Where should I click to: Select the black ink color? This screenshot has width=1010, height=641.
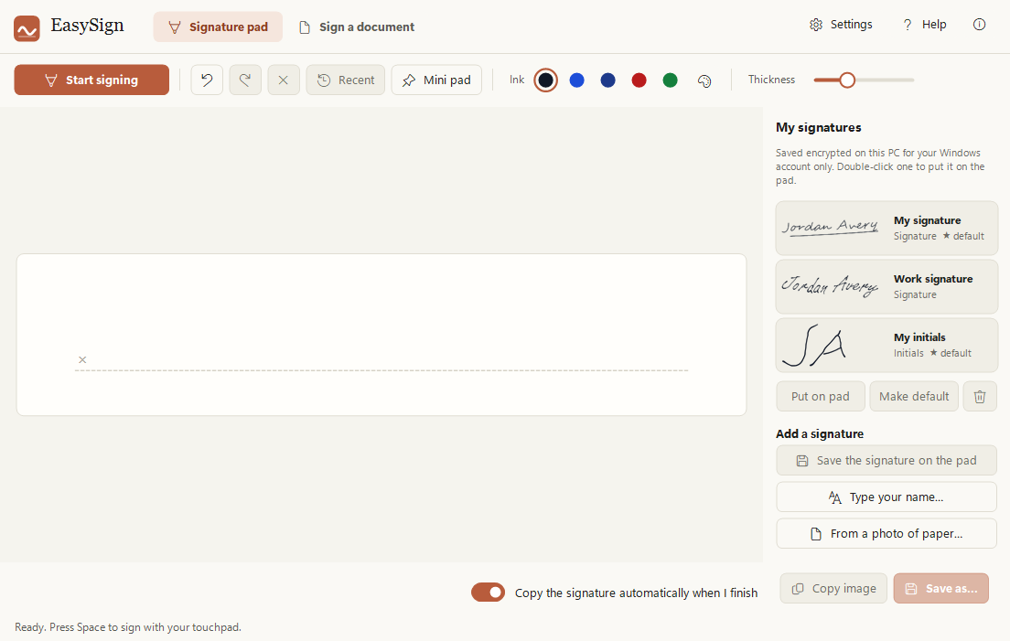[x=545, y=80]
